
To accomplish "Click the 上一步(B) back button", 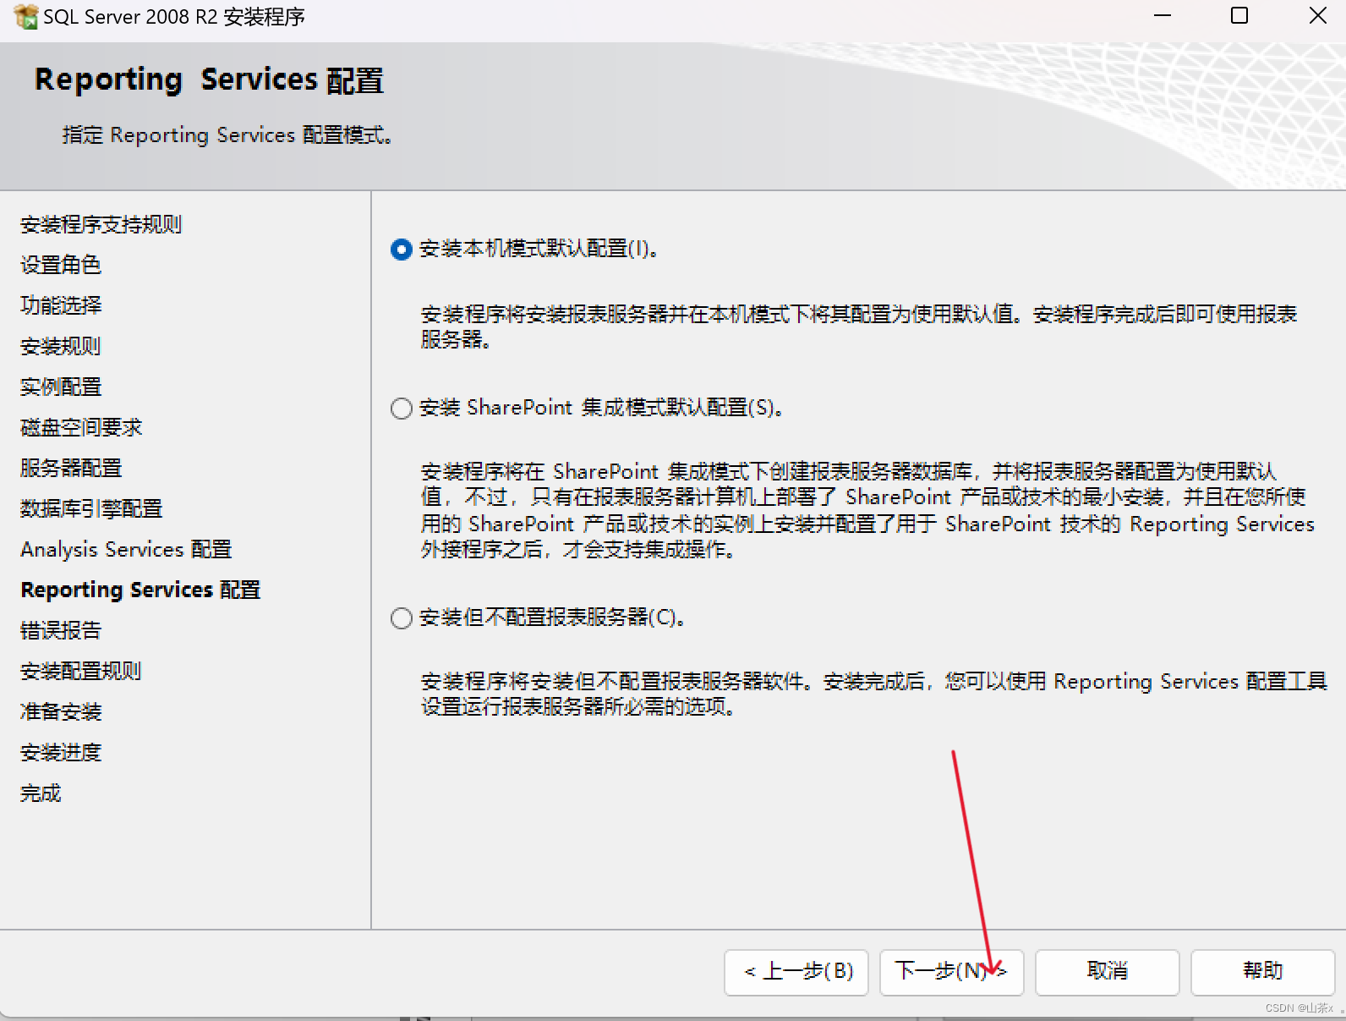I will 796,972.
